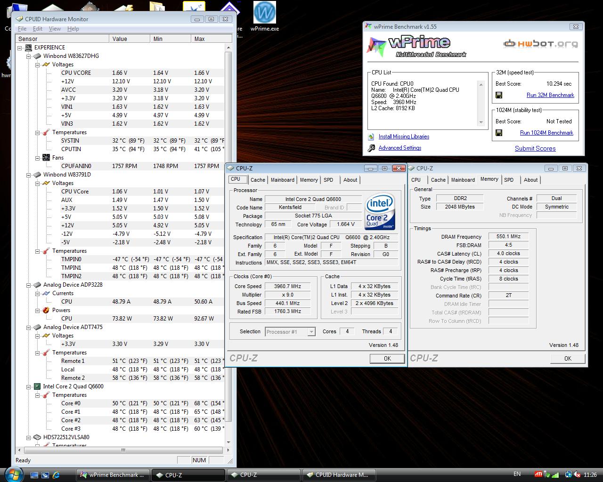Click the hwbot.org logo in wPrime
Viewport: 603px width, 482px height.
(x=540, y=44)
